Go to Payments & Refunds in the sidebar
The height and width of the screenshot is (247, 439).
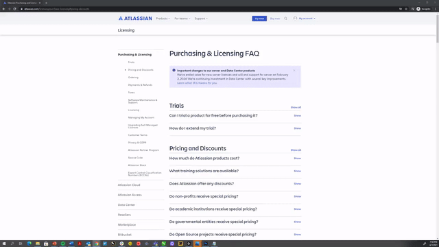pos(140,85)
